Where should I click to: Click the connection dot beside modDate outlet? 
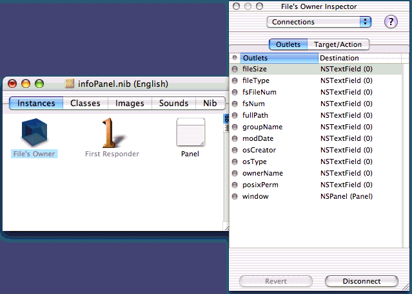point(235,138)
